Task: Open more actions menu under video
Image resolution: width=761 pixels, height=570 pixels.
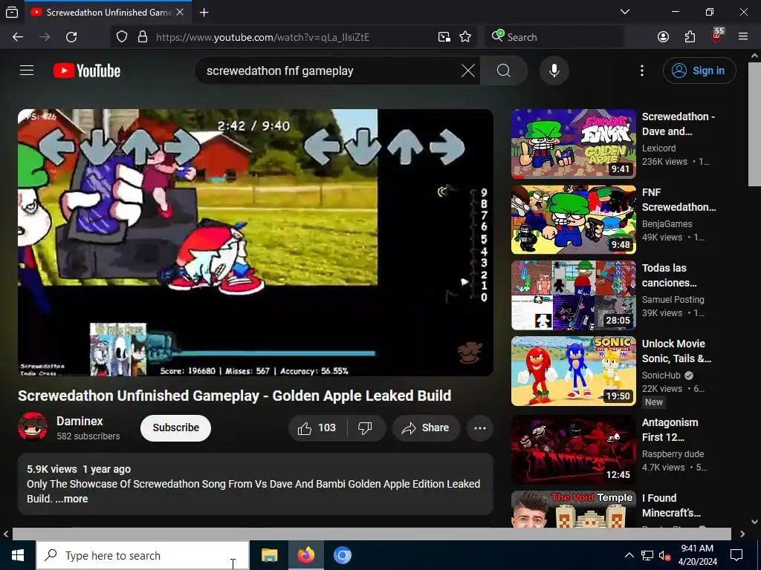Action: (480, 428)
